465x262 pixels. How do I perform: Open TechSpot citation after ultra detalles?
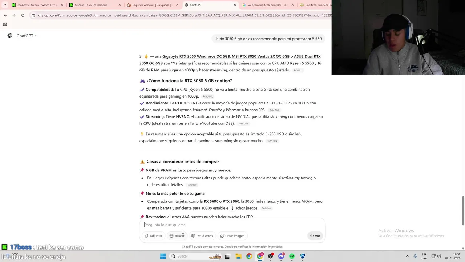point(192,185)
